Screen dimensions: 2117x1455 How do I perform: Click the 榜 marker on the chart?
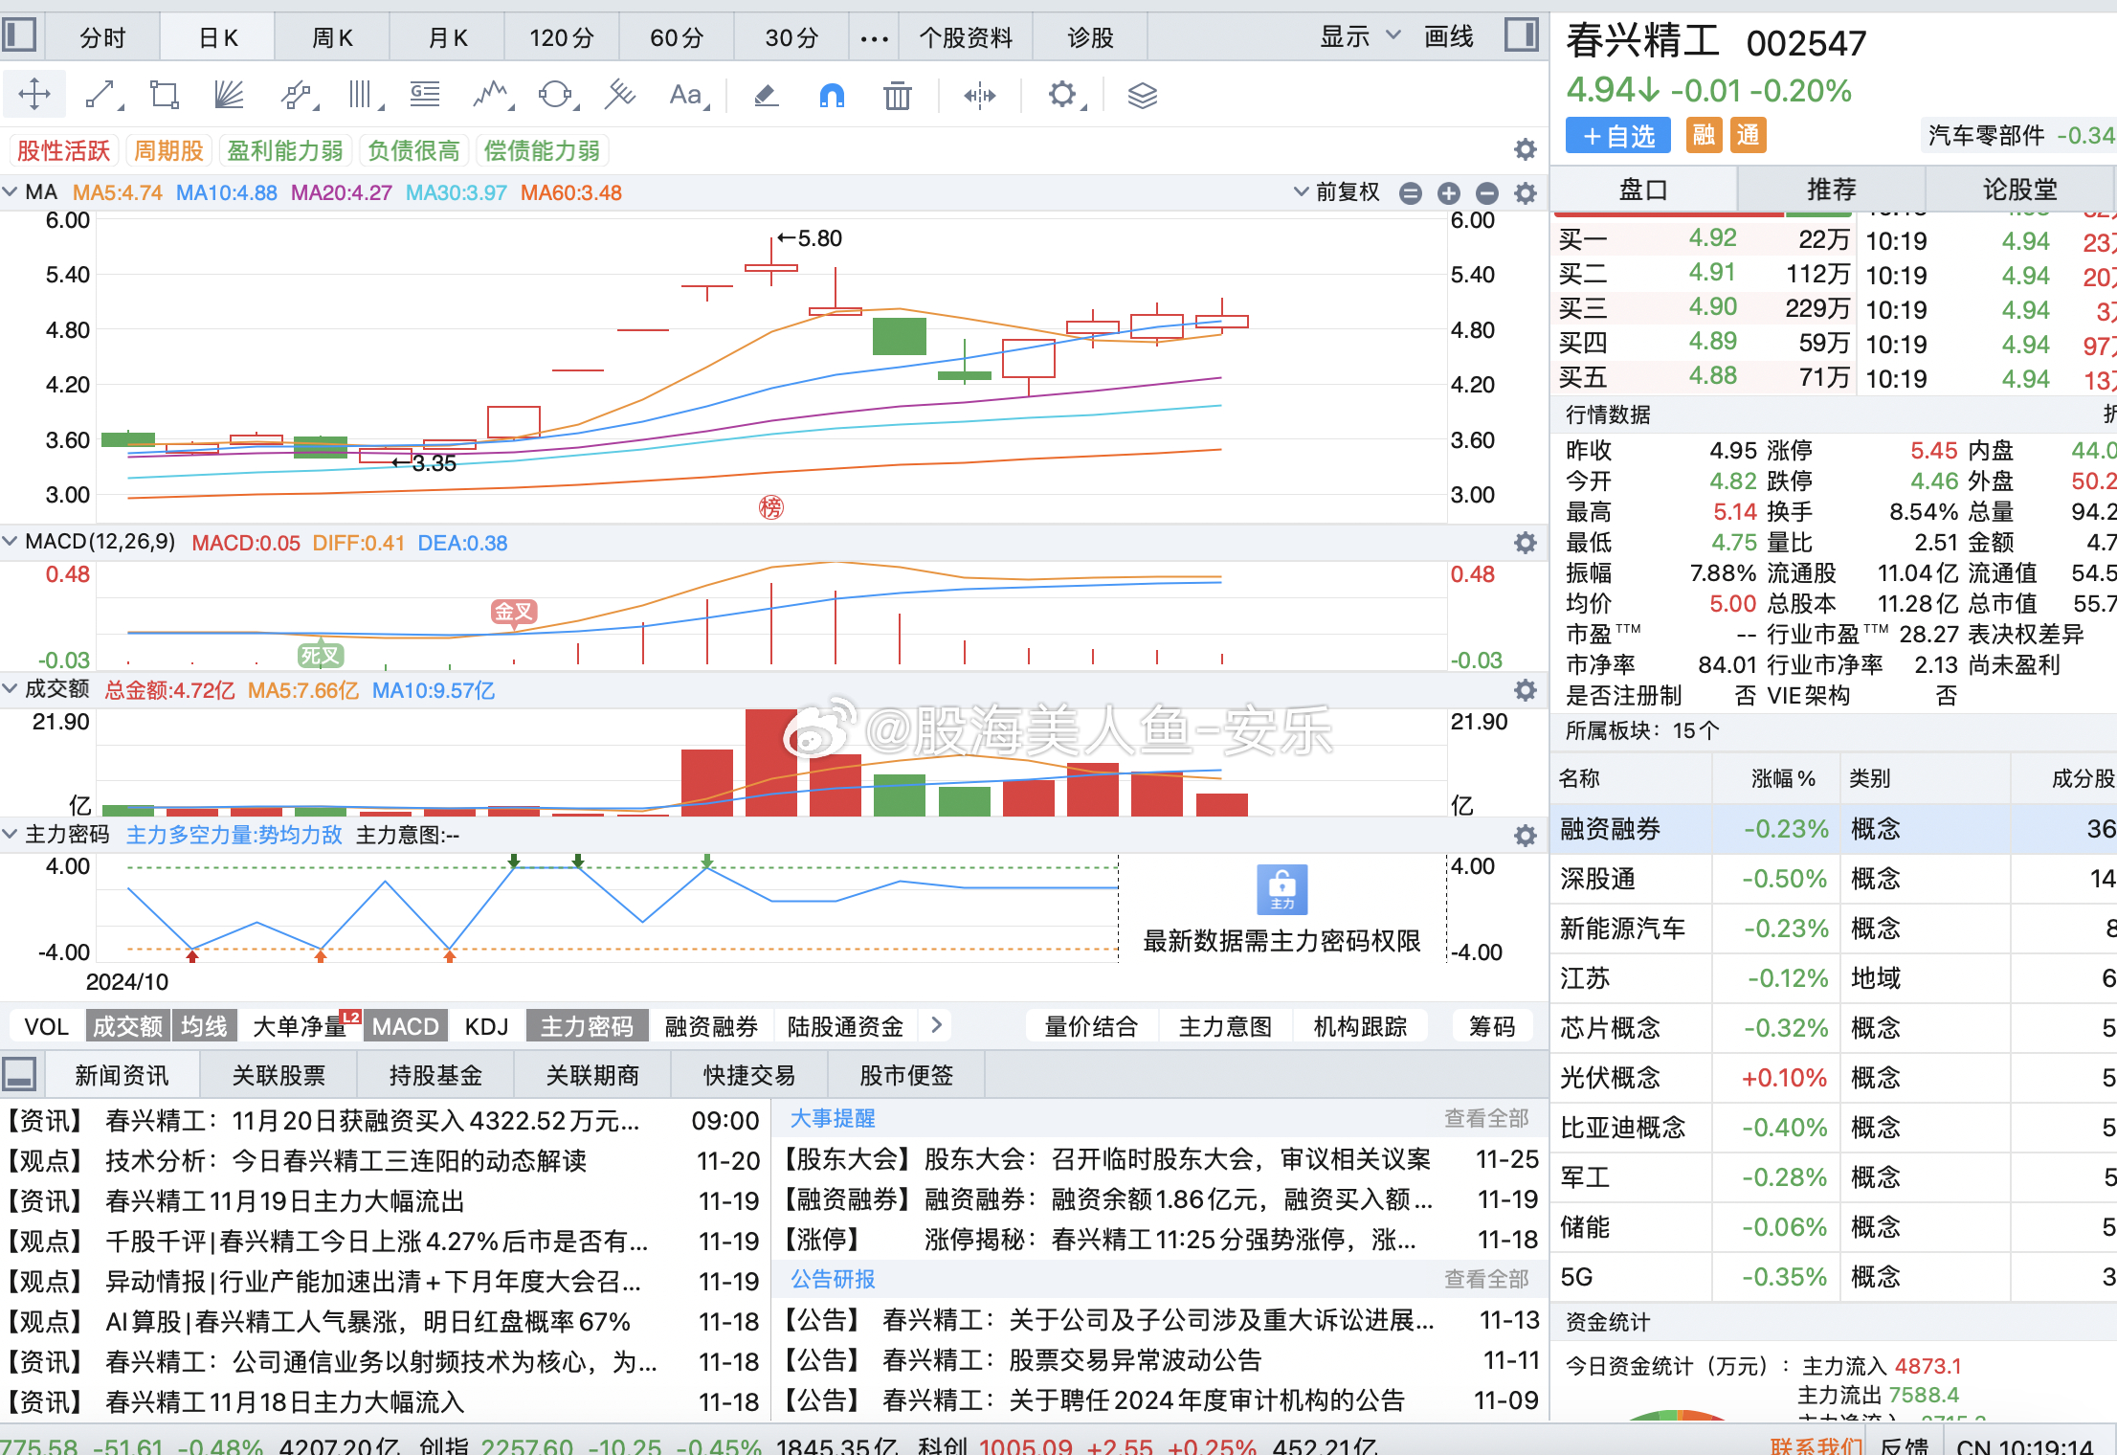[x=771, y=507]
